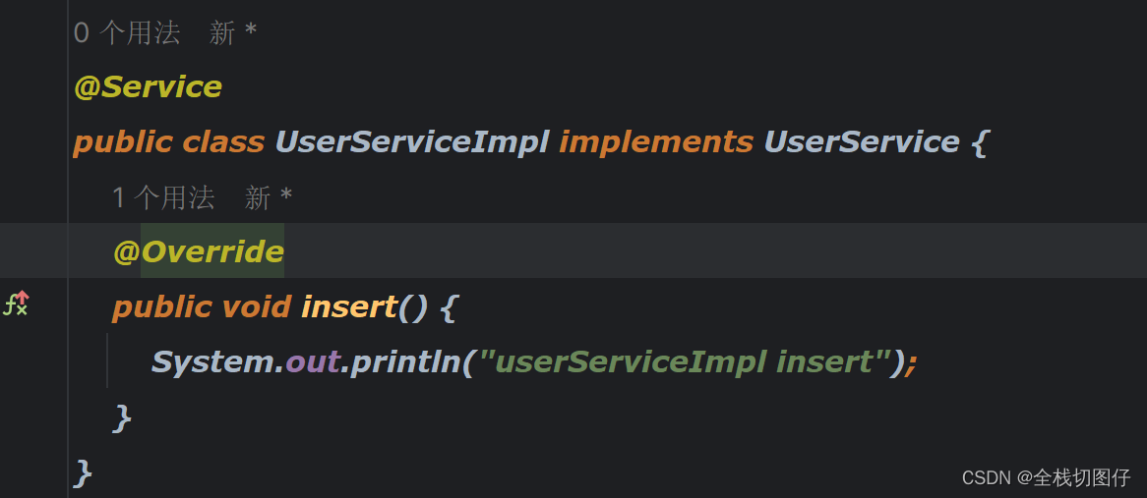Click the CSDN @全栈切图仔 watermark
Viewport: 1147px width, 498px height.
1046,478
